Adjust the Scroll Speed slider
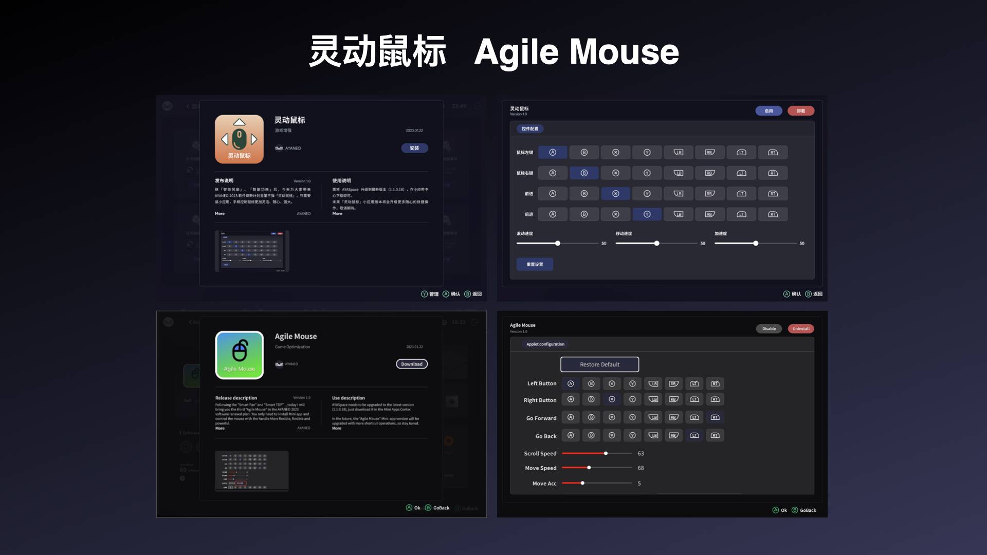 [597, 453]
